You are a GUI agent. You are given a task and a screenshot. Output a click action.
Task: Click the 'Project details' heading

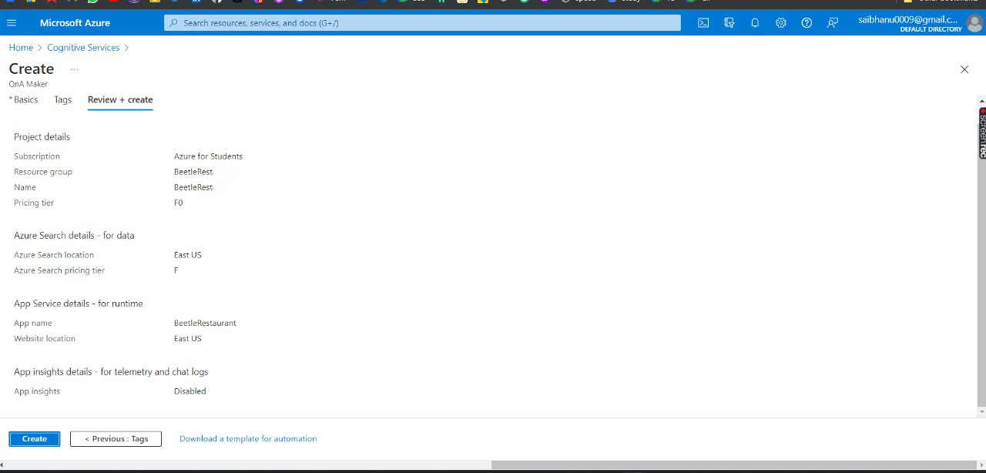click(x=42, y=137)
